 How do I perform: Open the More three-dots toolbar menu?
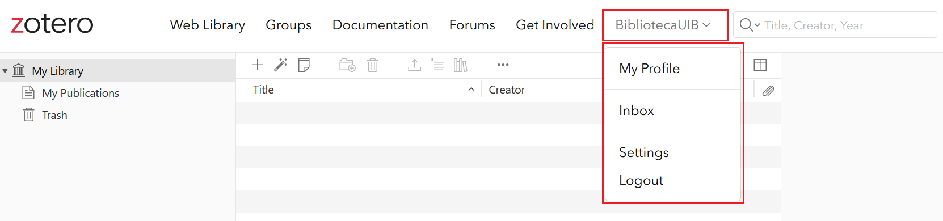[503, 65]
